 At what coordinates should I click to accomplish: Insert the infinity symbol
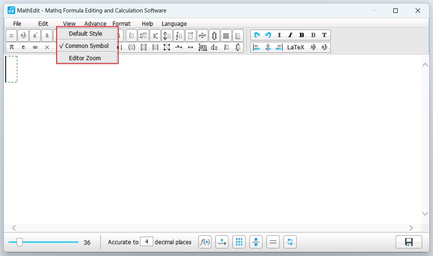click(35, 47)
